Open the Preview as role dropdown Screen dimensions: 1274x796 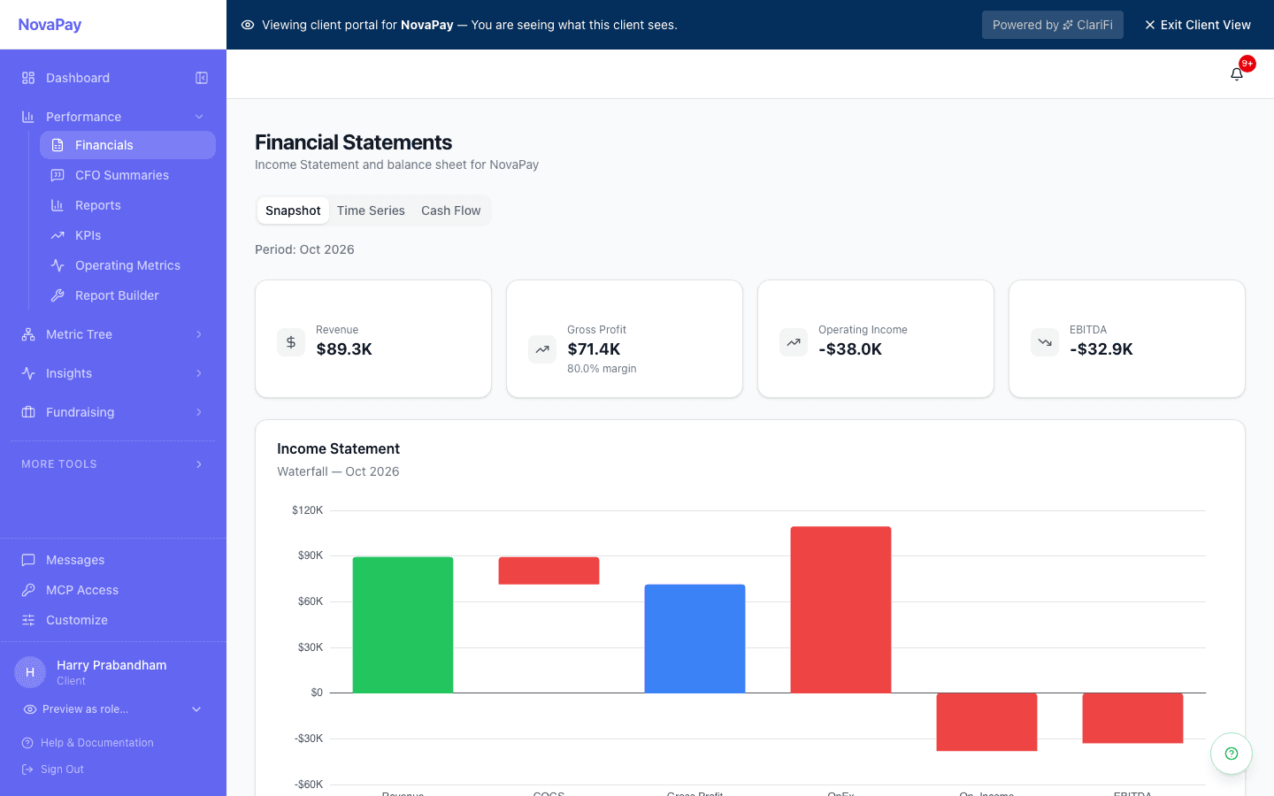tap(113, 709)
